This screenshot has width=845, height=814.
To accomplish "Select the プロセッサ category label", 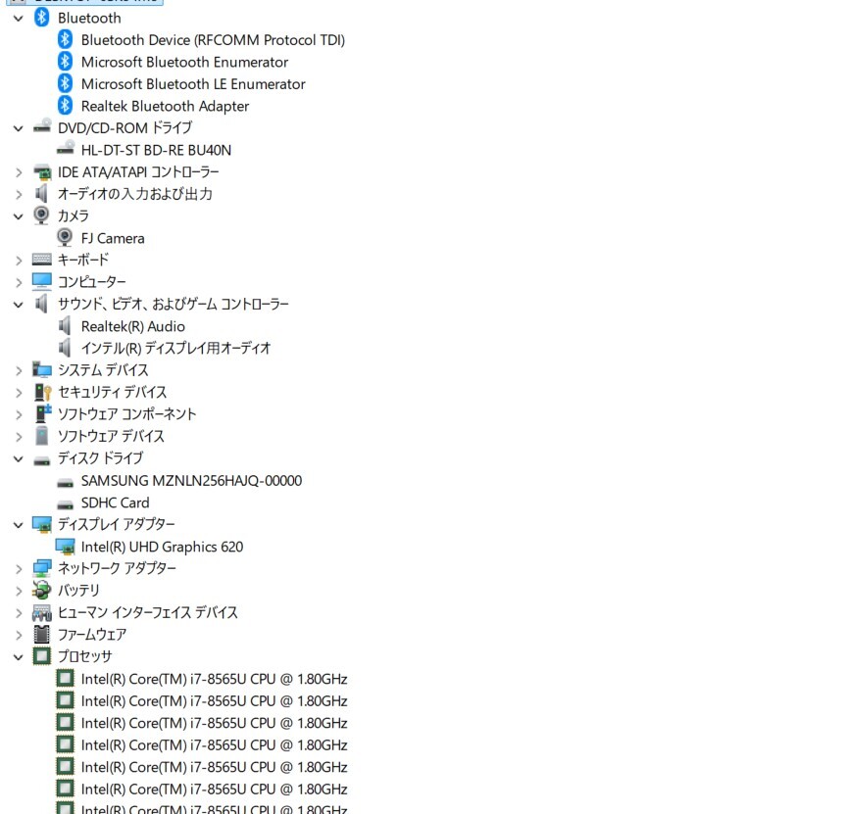I will point(85,656).
